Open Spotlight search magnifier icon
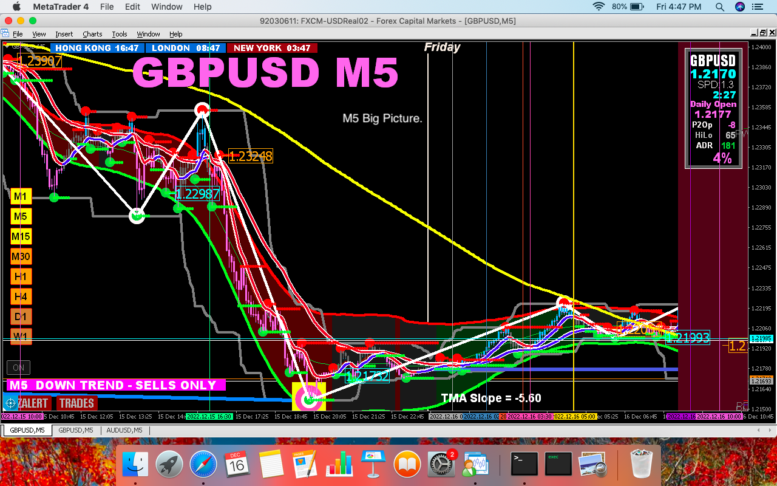 point(720,7)
